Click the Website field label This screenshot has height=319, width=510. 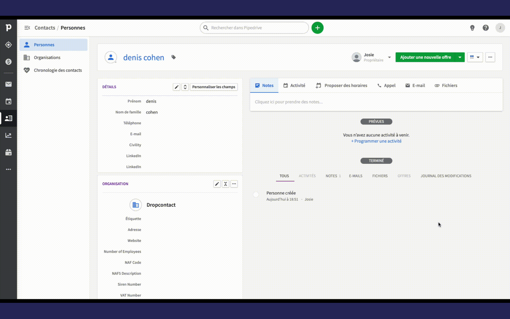[x=134, y=241]
